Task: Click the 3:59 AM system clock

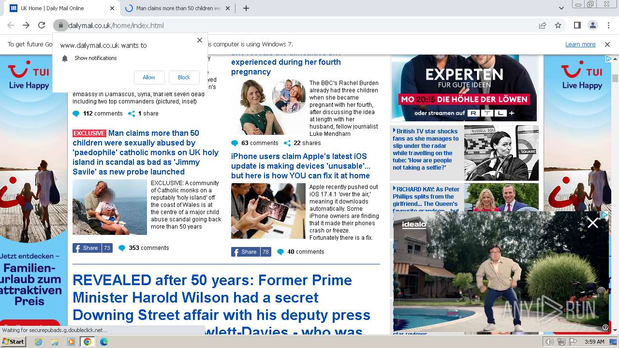Action: tap(594, 342)
